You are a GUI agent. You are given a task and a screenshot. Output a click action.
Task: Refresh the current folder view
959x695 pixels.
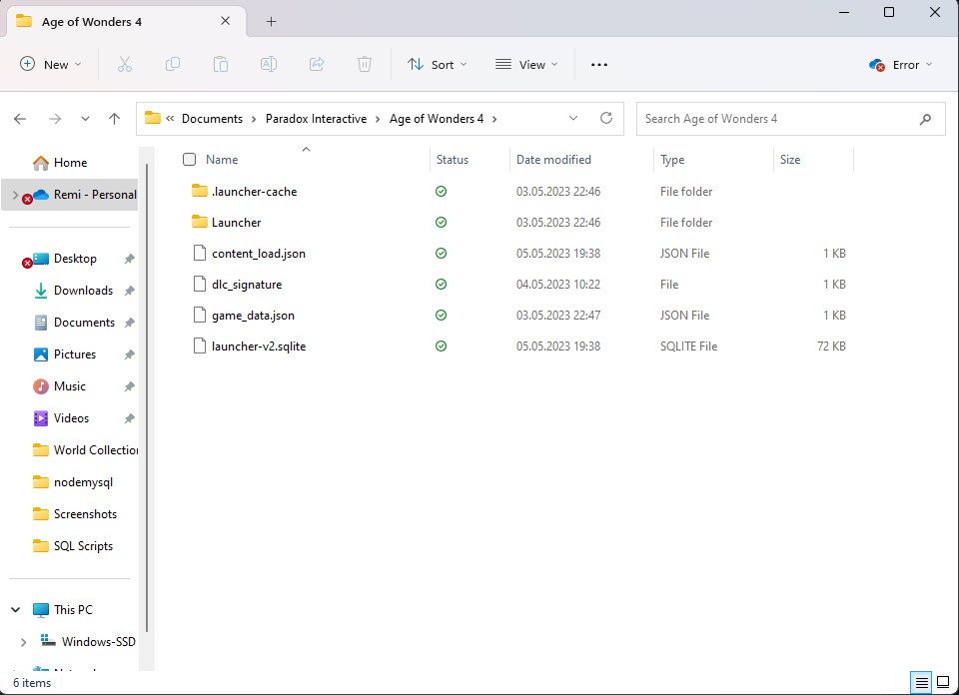point(606,118)
